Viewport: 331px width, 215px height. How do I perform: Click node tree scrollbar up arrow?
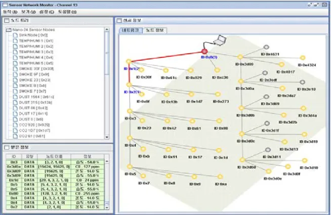(x=107, y=29)
